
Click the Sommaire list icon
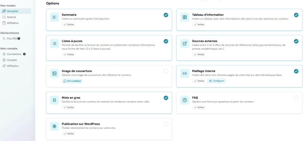[x=54, y=17]
